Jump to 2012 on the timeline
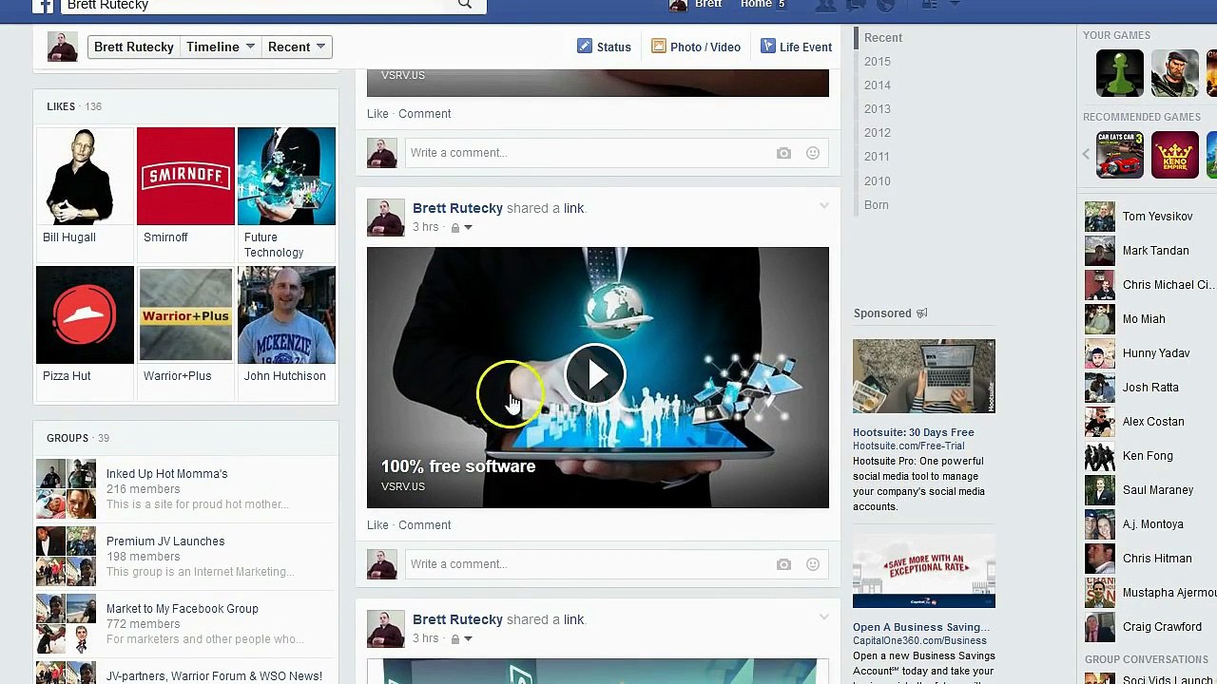This screenshot has height=684, width=1217. (878, 133)
